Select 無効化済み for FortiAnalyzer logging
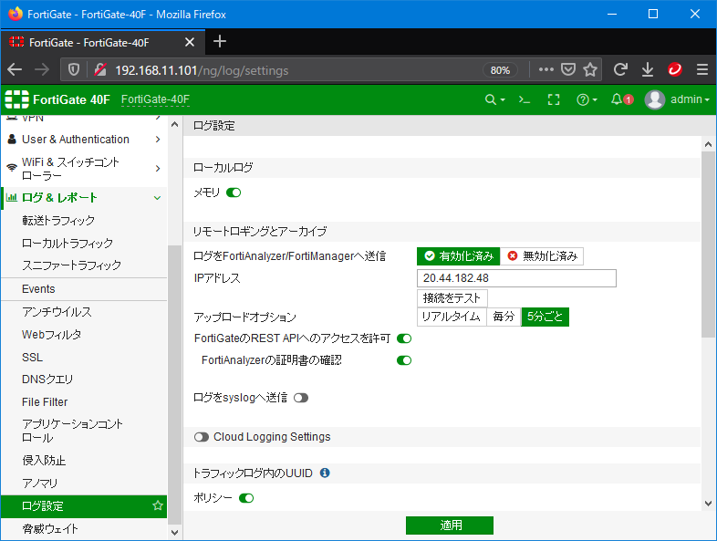This screenshot has height=541, width=717. (542, 256)
